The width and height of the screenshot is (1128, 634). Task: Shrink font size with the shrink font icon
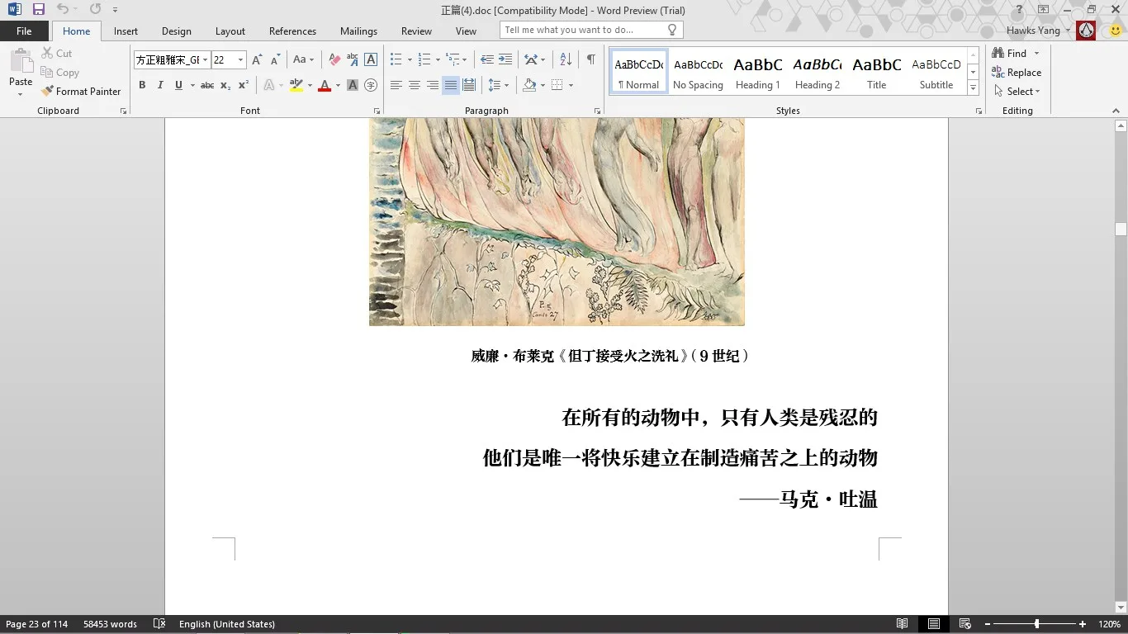274,59
